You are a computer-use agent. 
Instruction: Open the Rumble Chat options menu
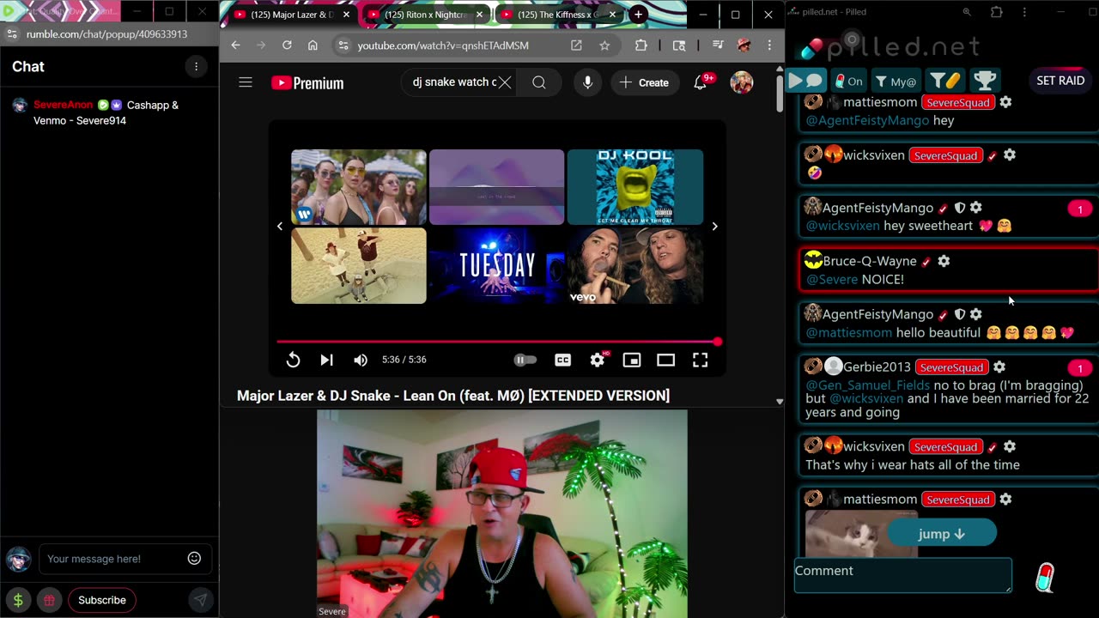(196, 66)
